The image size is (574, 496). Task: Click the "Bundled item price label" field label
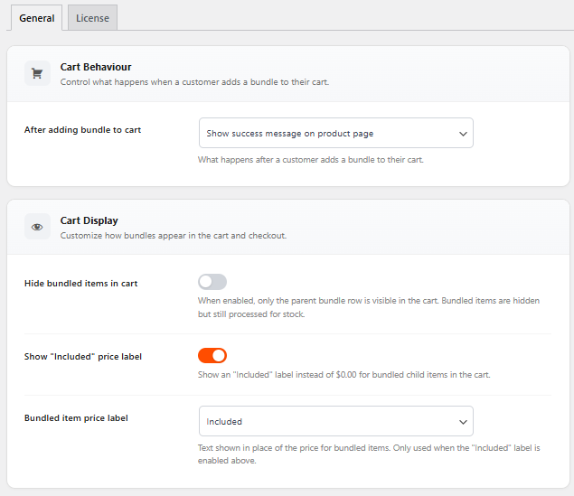pos(75,417)
